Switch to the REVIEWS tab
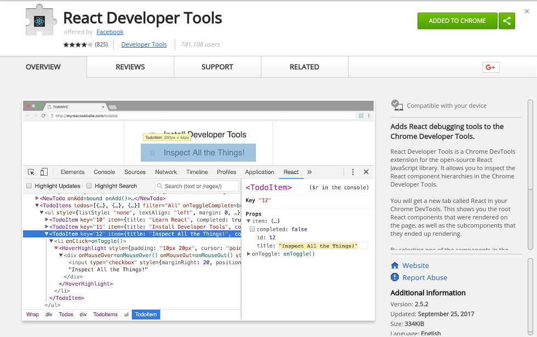The image size is (537, 337). tap(130, 67)
